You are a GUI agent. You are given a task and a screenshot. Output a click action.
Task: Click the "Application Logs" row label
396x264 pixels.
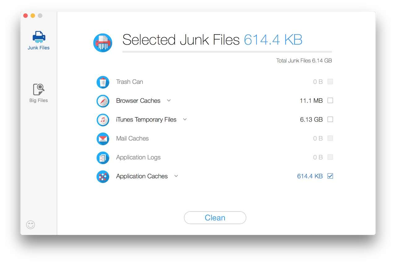[x=138, y=157]
